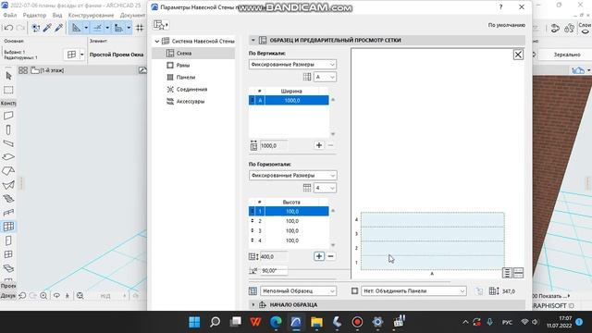Select the Window tool in toolbox
Screen dimensions: 592x333
coord(8,254)
